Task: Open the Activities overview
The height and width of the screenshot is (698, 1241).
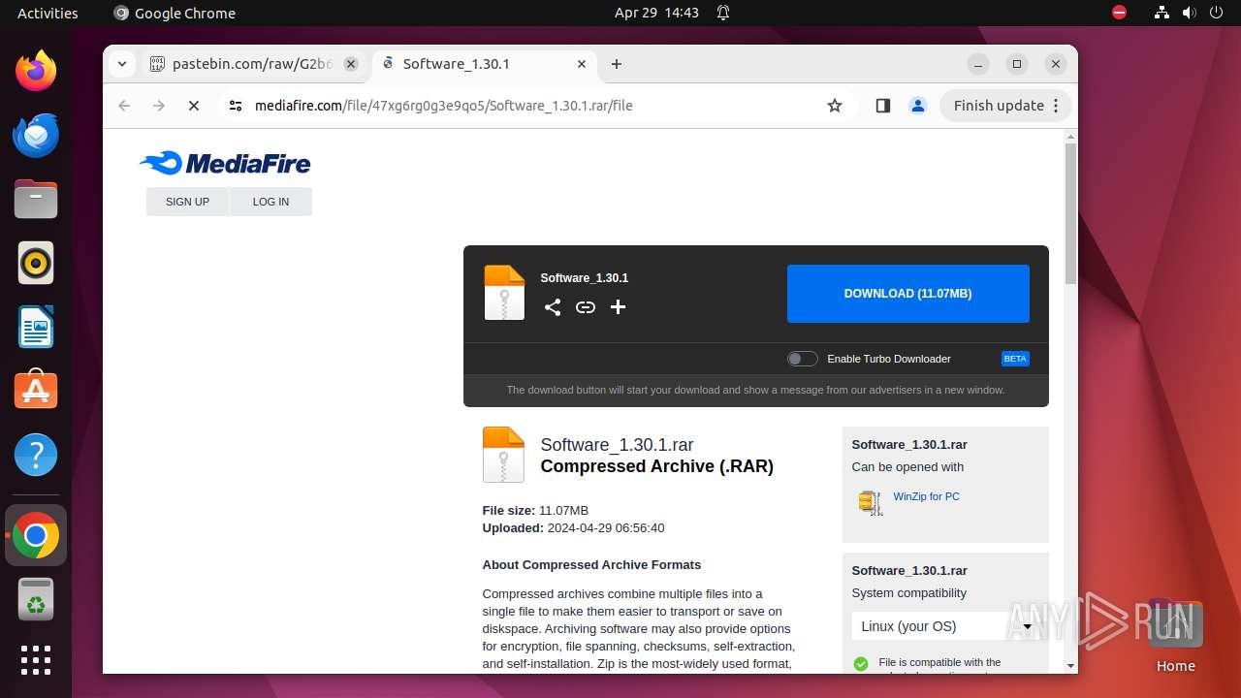Action: [48, 13]
